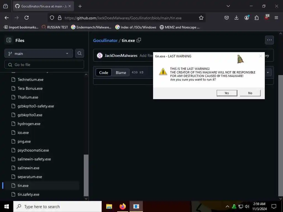Open the MEMZ and Noescape bookmark
283x212 pixels.
click(180, 27)
